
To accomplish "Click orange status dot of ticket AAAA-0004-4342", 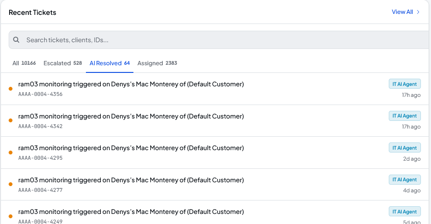I will coord(11,120).
